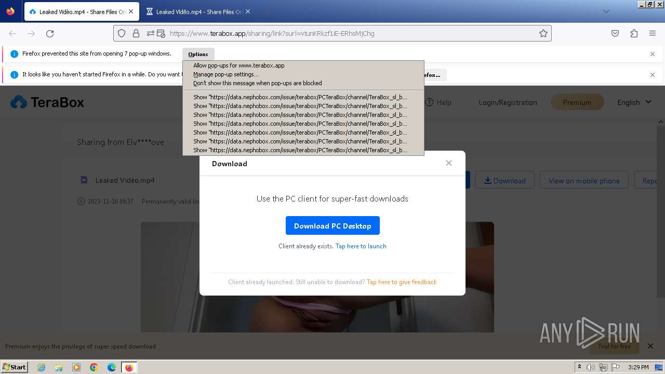665x374 pixels.
Task: Launch Google Chrome from taskbar
Action: 94,367
